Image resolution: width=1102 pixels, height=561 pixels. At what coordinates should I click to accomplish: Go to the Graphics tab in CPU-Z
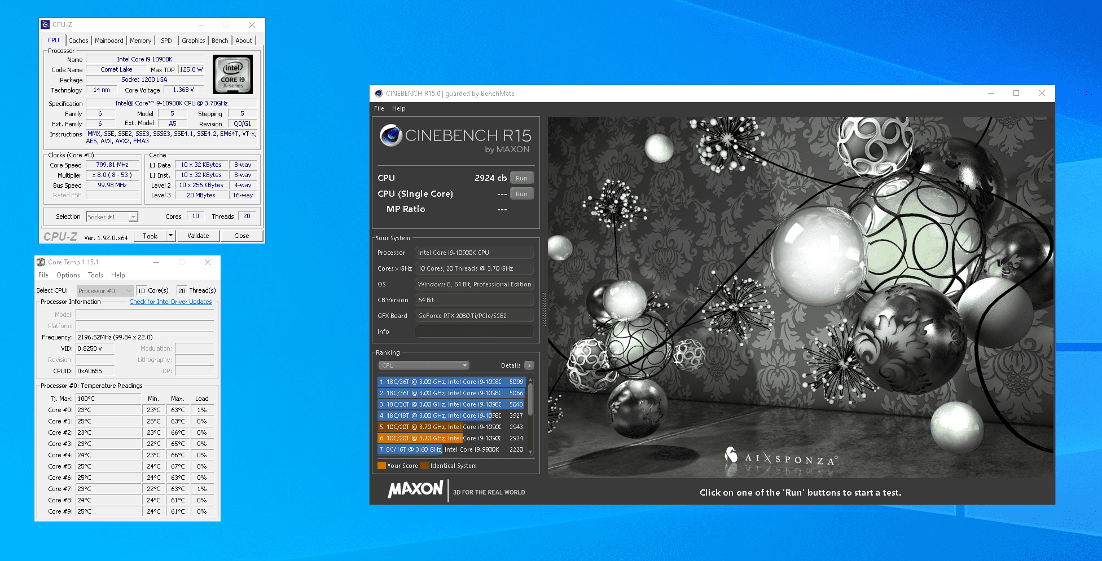(194, 41)
